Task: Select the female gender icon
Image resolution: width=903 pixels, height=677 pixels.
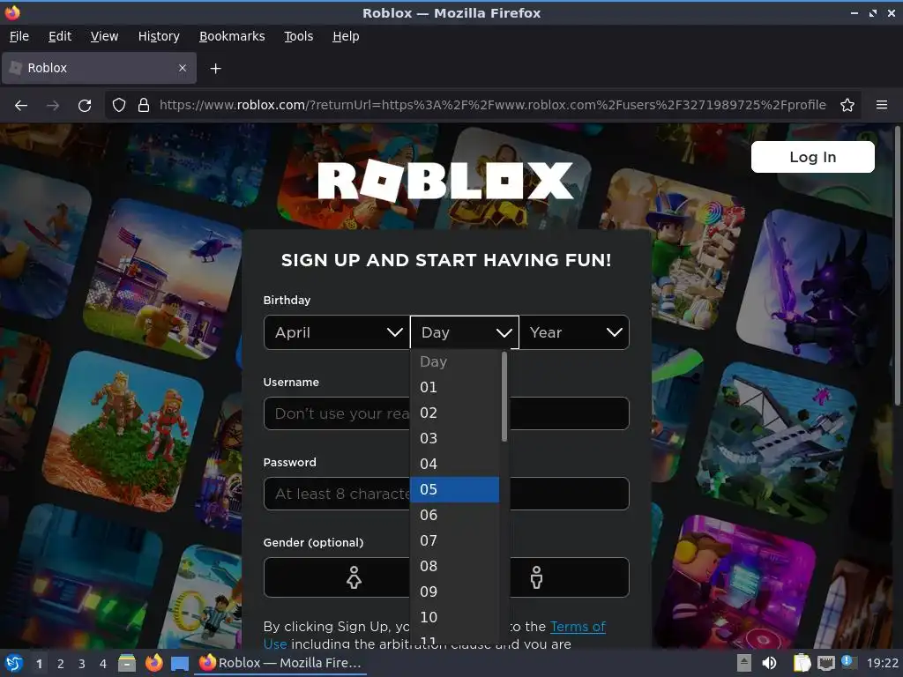Action: click(354, 577)
